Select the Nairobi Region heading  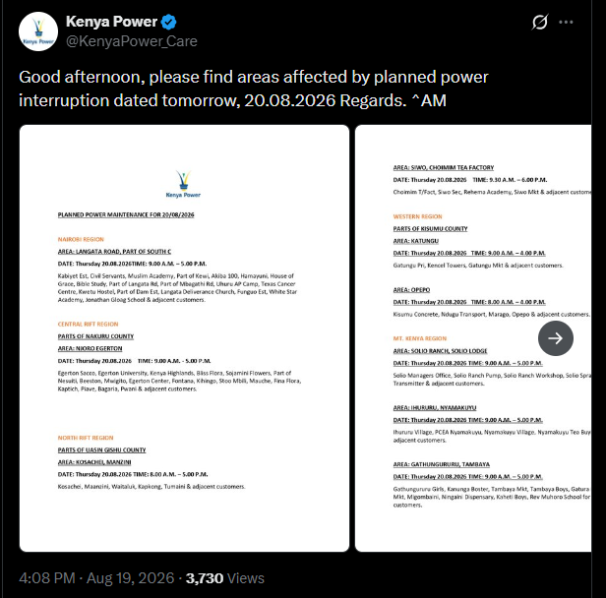coord(81,240)
